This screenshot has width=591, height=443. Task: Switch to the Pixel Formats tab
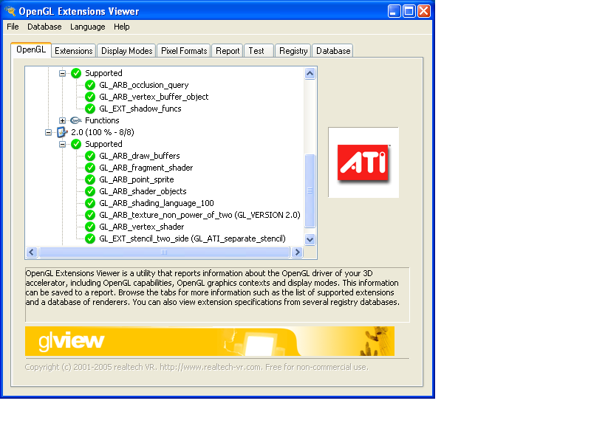point(185,51)
